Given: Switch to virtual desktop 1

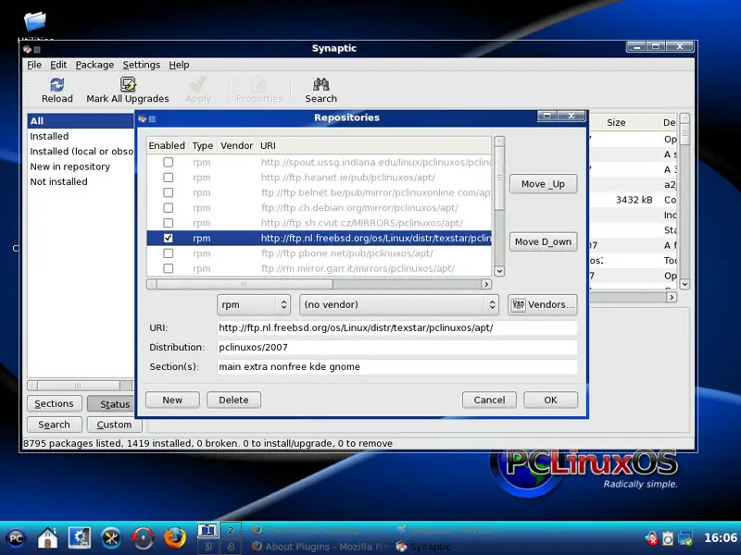Looking at the screenshot, I should 207,530.
